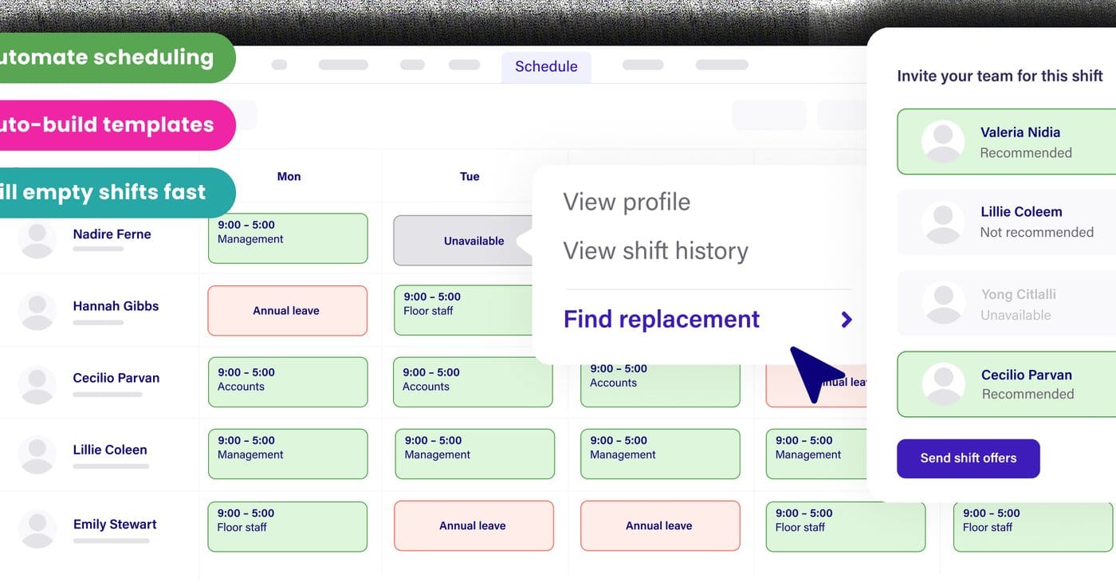Open Cecilio Parvan's Tuesday Accounts shift
This screenshot has height=586, width=1116.
[x=473, y=382]
